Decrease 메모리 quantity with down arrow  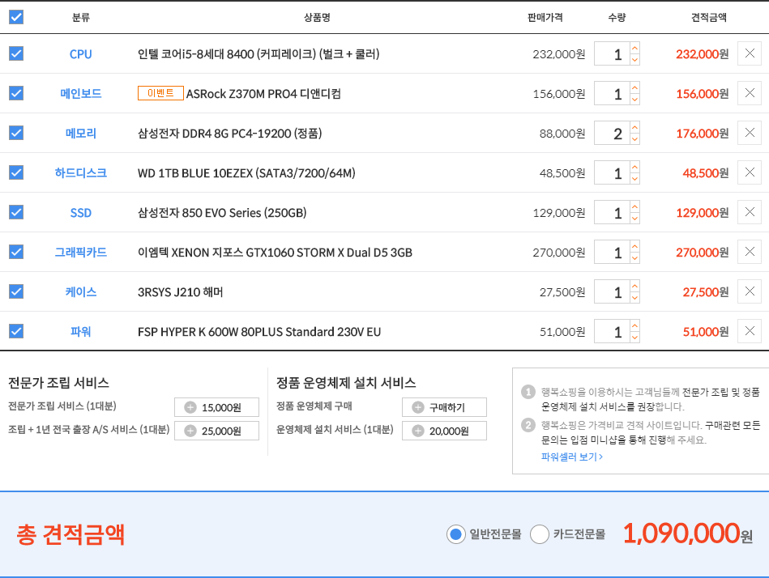(634, 139)
